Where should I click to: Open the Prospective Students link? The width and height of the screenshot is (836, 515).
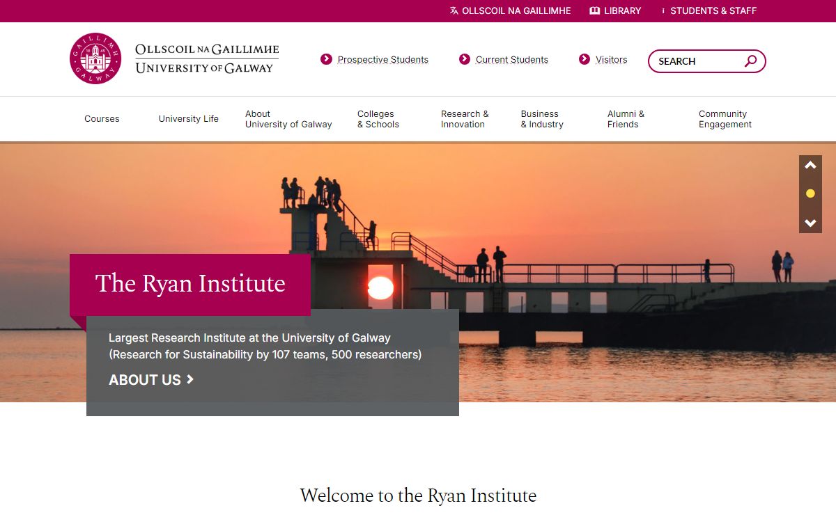383,60
